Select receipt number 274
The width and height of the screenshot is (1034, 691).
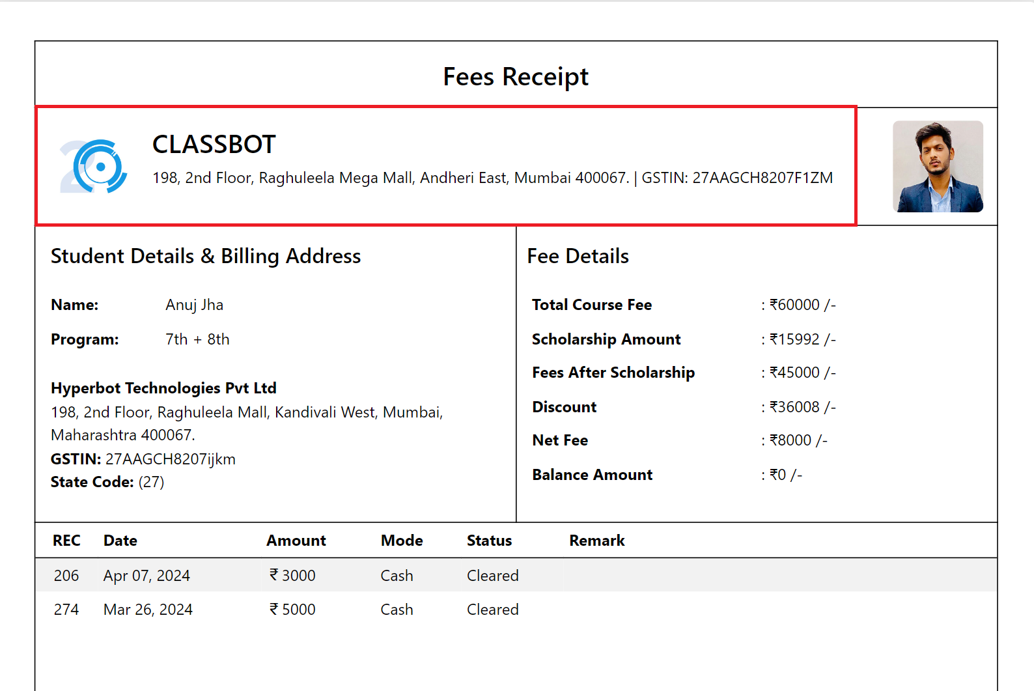(66, 610)
